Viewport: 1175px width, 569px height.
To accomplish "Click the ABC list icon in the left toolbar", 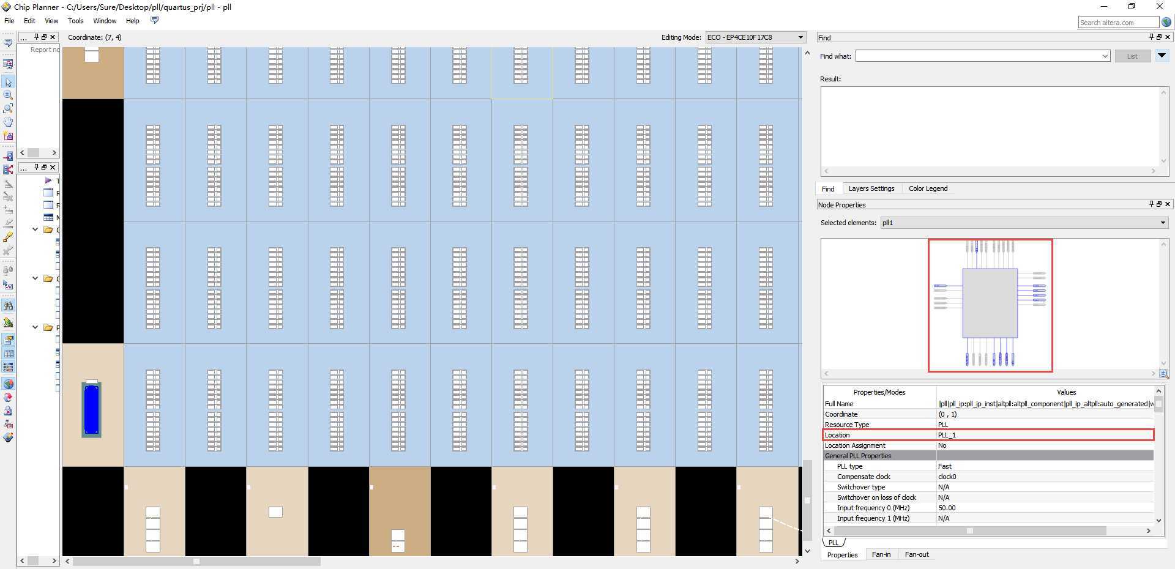I will pos(8,367).
